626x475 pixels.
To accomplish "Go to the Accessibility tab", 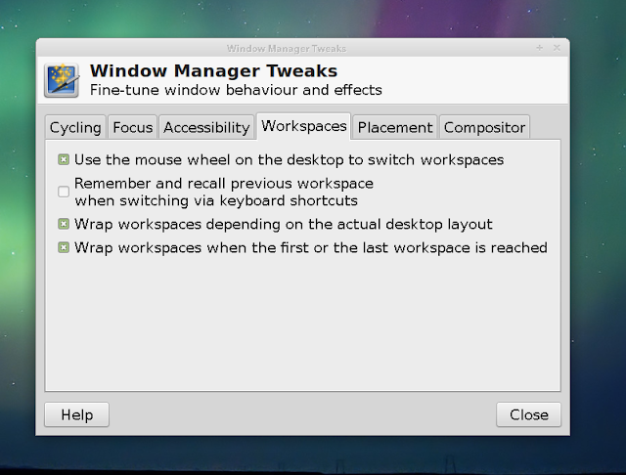I will pyautogui.click(x=206, y=127).
